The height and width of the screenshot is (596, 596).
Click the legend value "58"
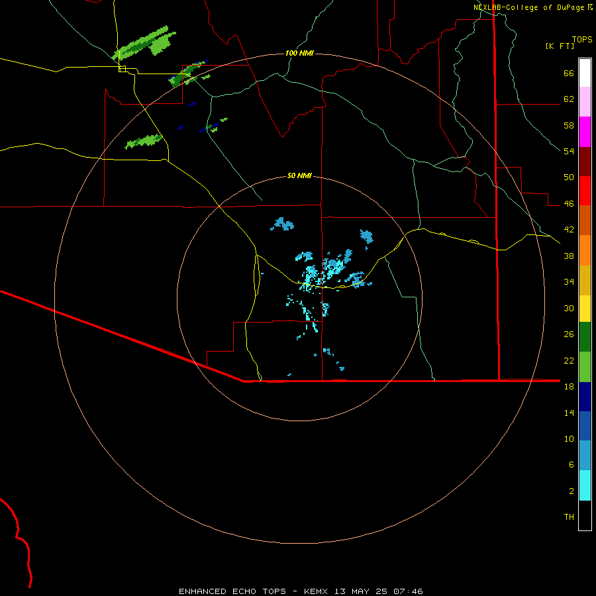pyautogui.click(x=569, y=125)
